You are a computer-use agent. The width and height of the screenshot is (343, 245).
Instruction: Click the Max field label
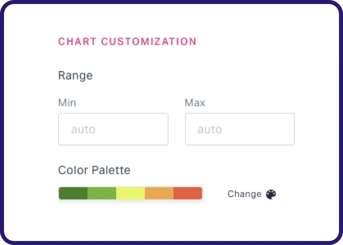pyautogui.click(x=195, y=103)
